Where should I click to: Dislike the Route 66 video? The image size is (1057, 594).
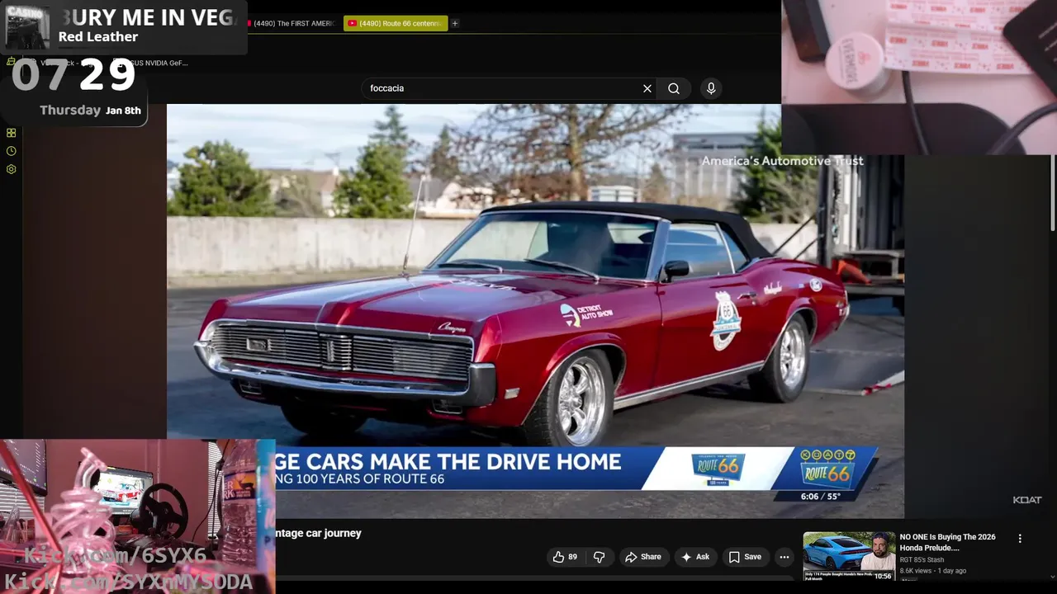click(x=600, y=557)
